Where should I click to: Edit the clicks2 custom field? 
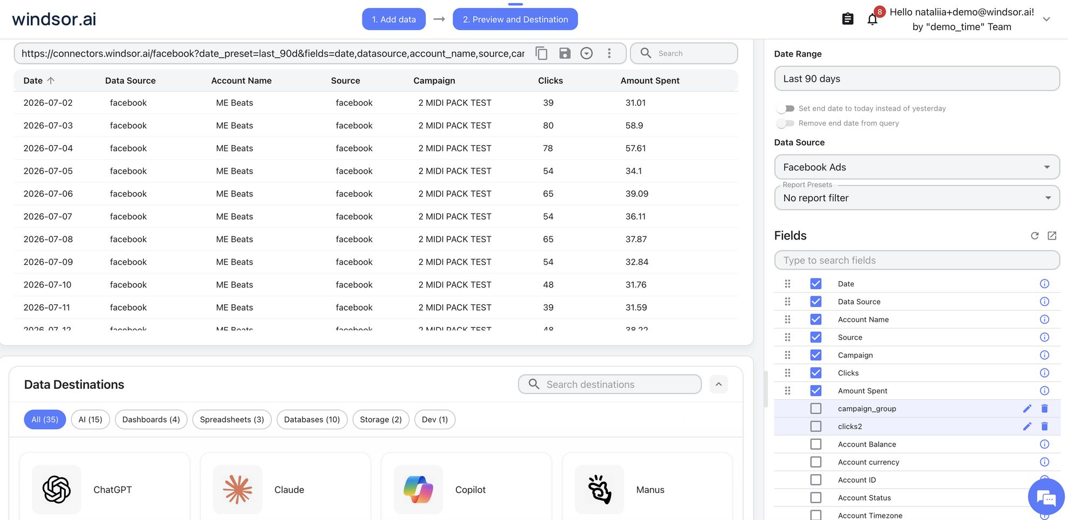point(1027,426)
